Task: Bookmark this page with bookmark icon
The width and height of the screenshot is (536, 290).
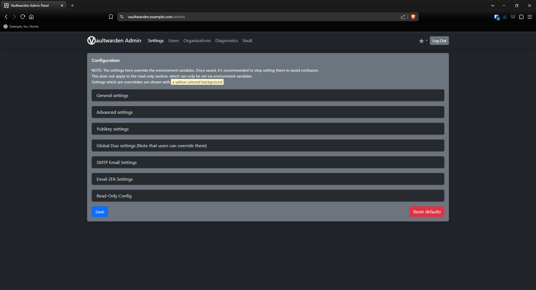Action: (x=111, y=17)
